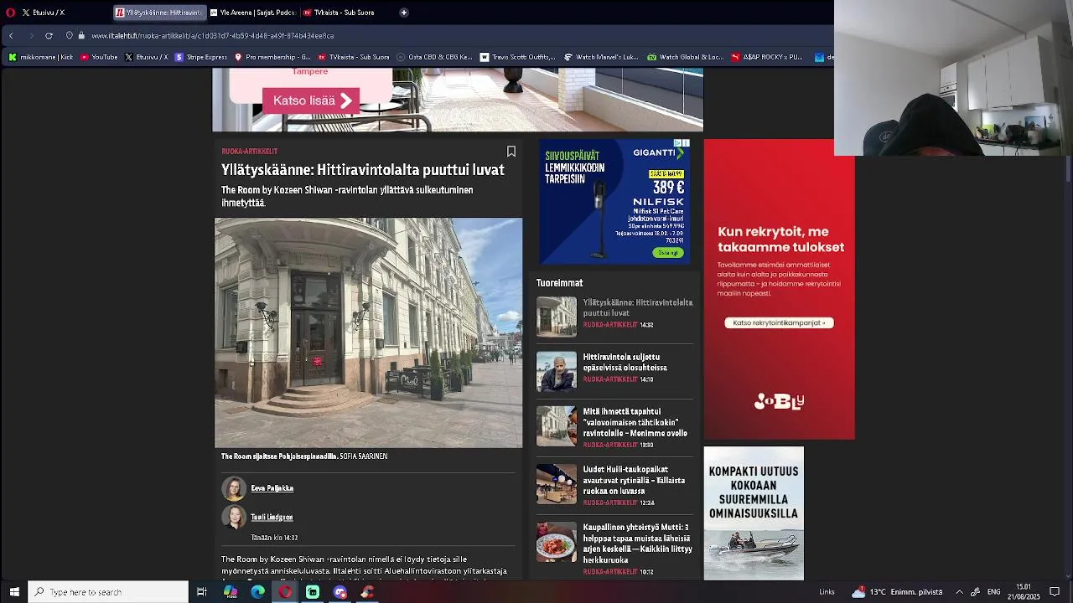Viewport: 1073px width, 603px height.
Task: Show hidden system tray icons
Action: pos(959,592)
